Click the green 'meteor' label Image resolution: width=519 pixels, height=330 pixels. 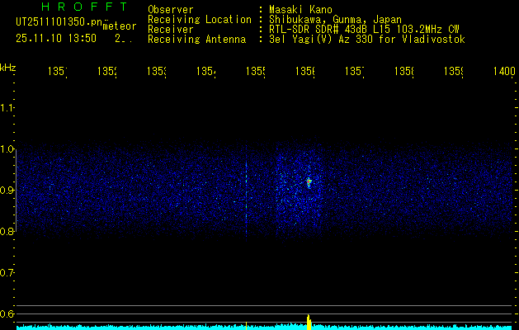click(x=120, y=26)
